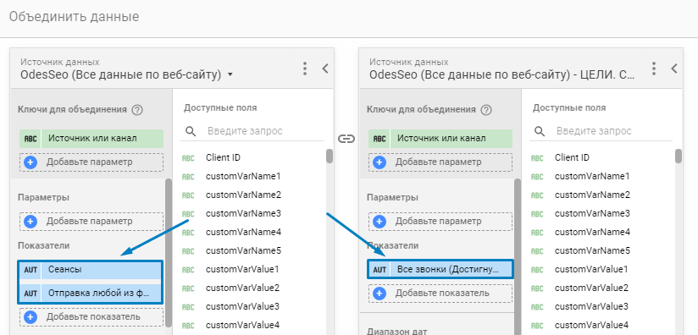Focus the right available fields search box
Screen dimensions: 698x335
(x=613, y=131)
